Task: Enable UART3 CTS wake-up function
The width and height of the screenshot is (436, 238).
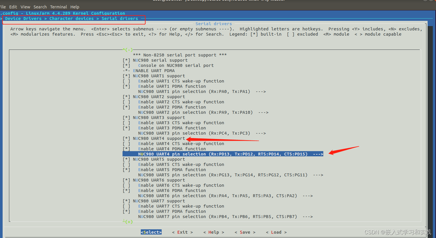Action: point(126,123)
